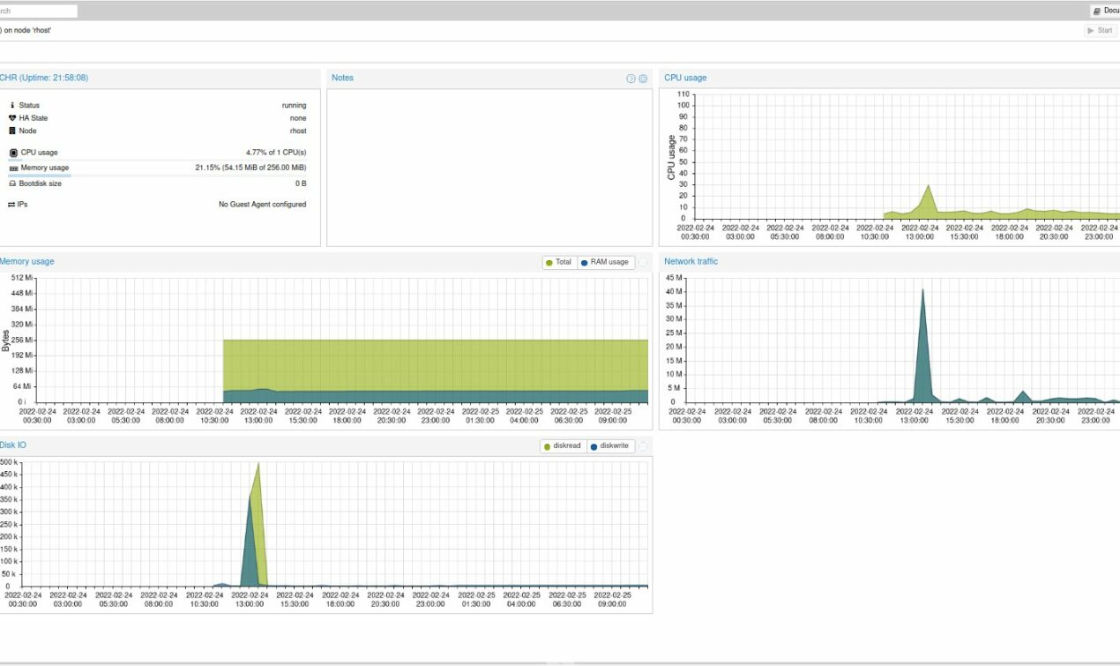
Task: Click the Memory usage icon
Action: (13, 168)
